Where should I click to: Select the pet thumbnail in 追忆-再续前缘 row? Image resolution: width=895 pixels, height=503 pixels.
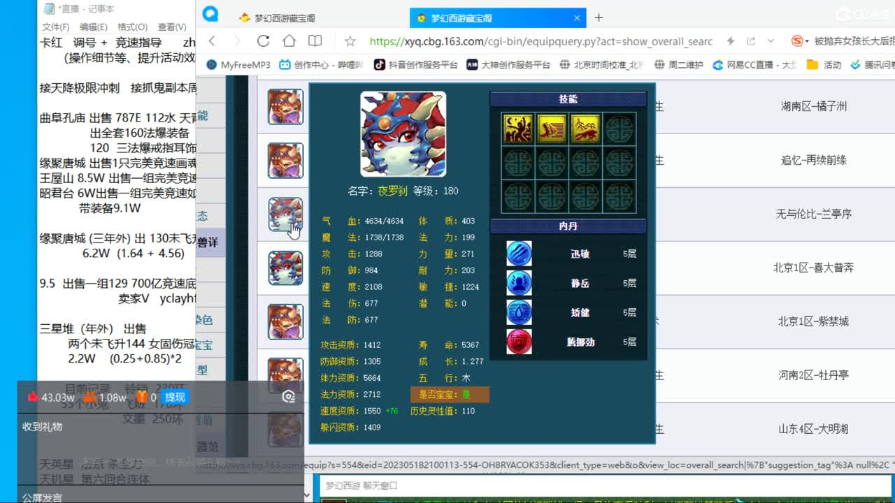pos(285,161)
